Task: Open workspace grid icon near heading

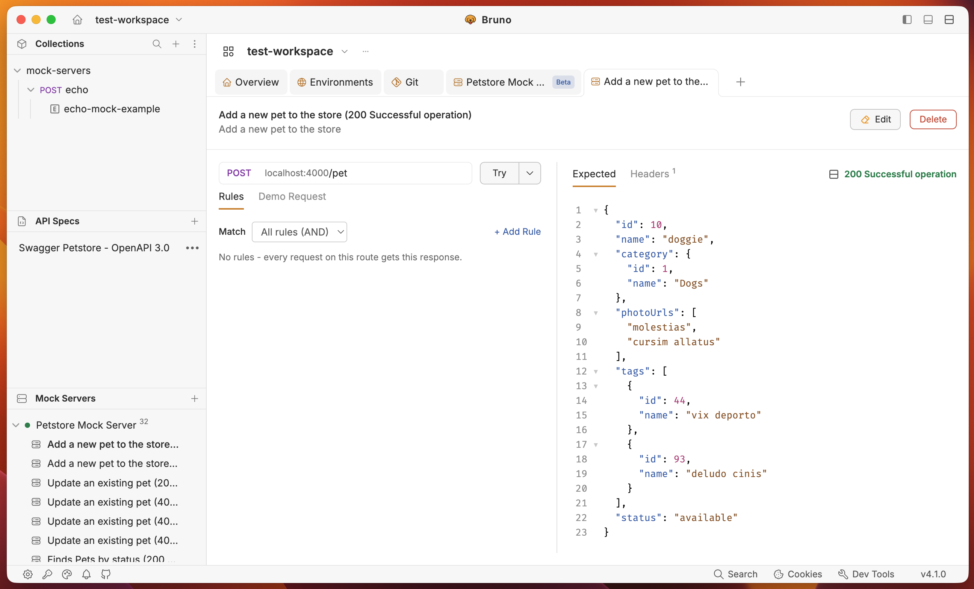Action: click(228, 52)
